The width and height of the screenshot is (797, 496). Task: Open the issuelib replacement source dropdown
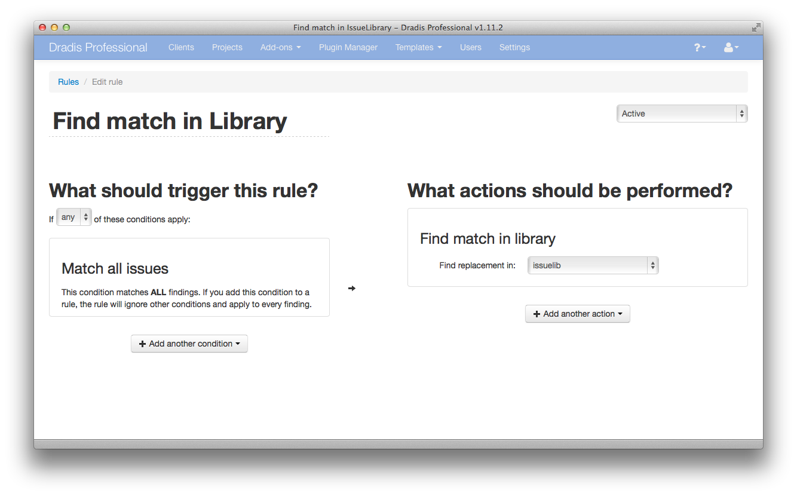click(x=592, y=265)
